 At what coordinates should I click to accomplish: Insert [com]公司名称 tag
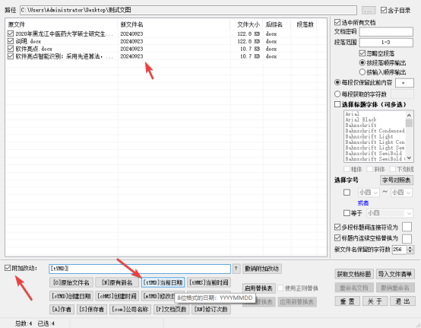point(130,309)
